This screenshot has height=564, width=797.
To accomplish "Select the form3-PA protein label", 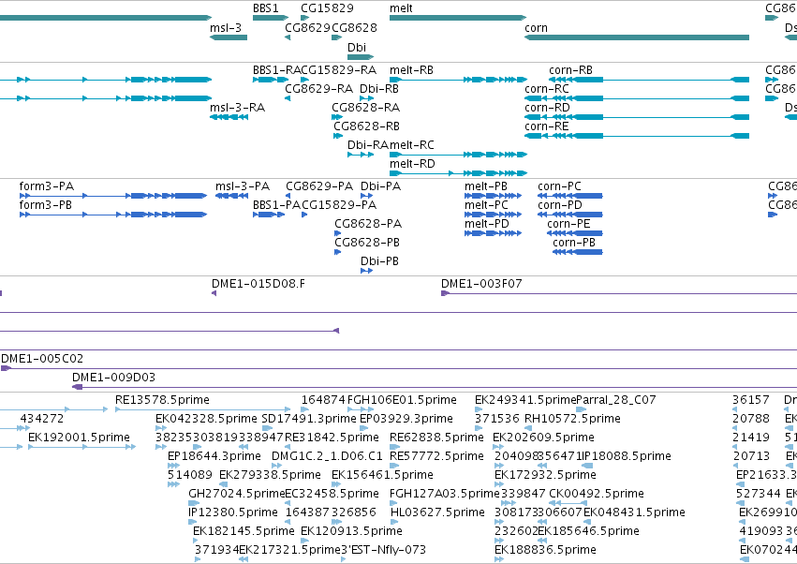I will point(47,186).
